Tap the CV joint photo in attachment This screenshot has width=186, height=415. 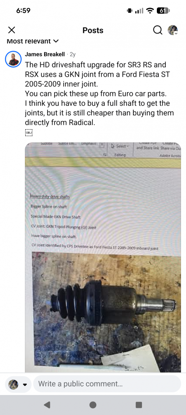tap(106, 312)
